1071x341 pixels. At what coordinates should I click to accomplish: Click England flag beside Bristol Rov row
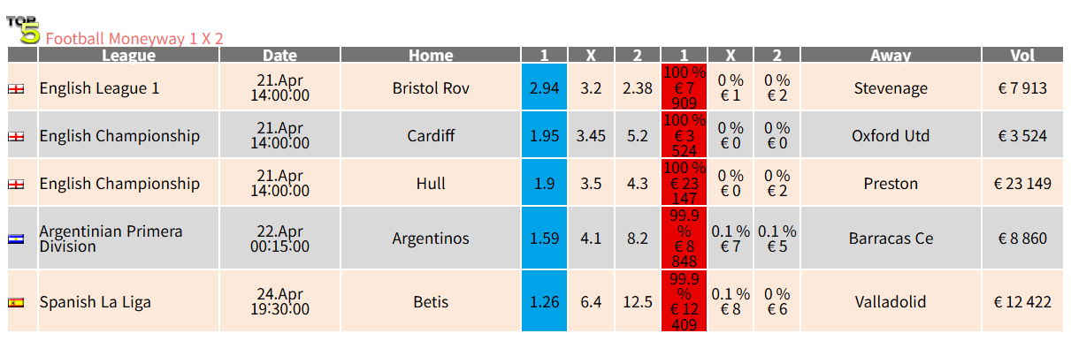click(x=16, y=88)
